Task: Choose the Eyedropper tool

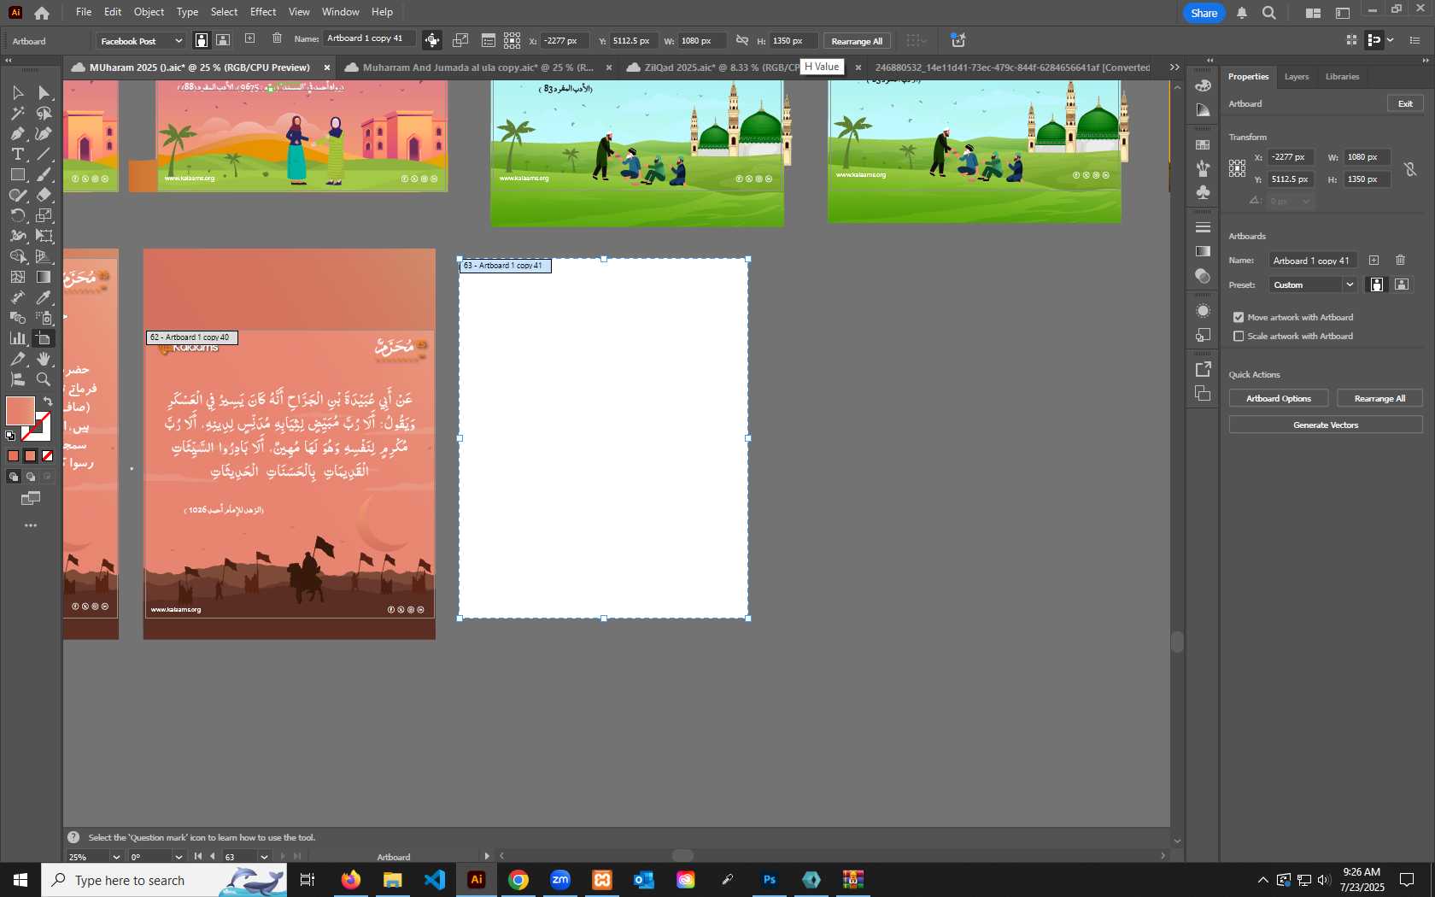Action: pos(44,297)
